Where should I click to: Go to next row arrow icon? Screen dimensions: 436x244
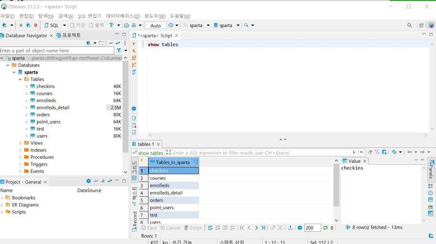[256, 228]
